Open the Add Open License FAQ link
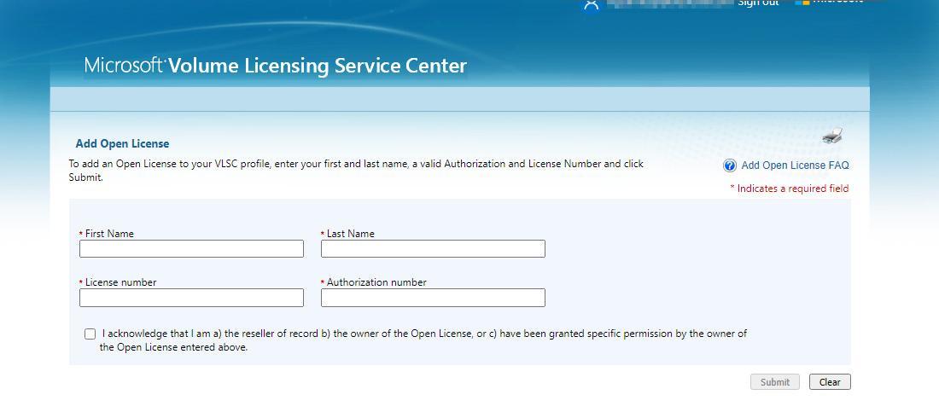 [x=795, y=165]
